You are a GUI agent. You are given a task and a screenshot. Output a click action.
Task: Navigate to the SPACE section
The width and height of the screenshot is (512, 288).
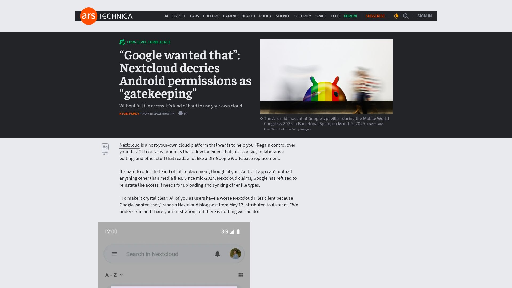click(321, 16)
